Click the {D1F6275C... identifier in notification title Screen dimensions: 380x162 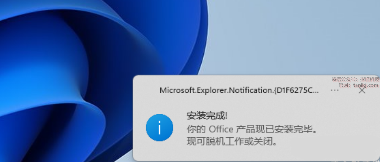tap(297, 90)
